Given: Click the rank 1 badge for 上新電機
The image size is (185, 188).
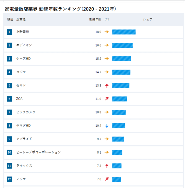Looking at the screenshot, I should (x=9, y=32).
